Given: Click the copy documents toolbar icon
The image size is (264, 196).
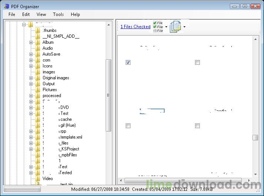Looking at the screenshot, I should point(175,27).
